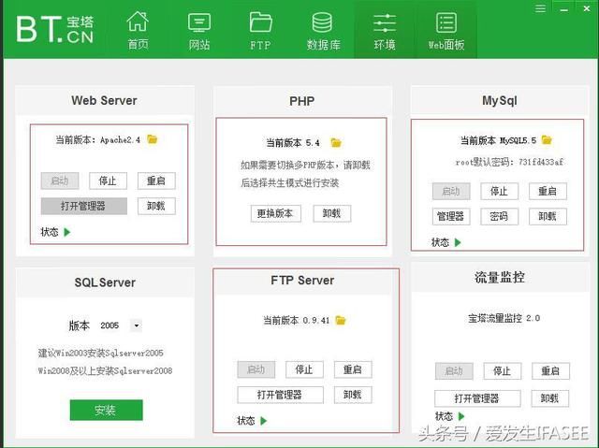Open the 网站 website icon
The height and width of the screenshot is (448, 599).
coord(199,31)
